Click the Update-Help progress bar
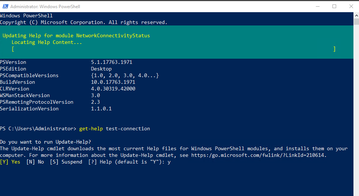359x196 pixels. pyautogui.click(x=174, y=49)
